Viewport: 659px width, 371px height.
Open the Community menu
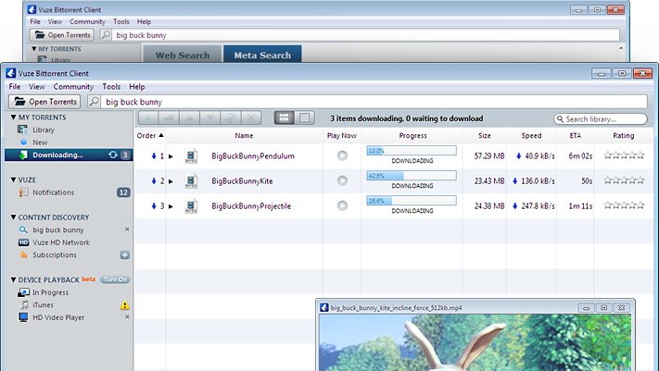pos(73,86)
